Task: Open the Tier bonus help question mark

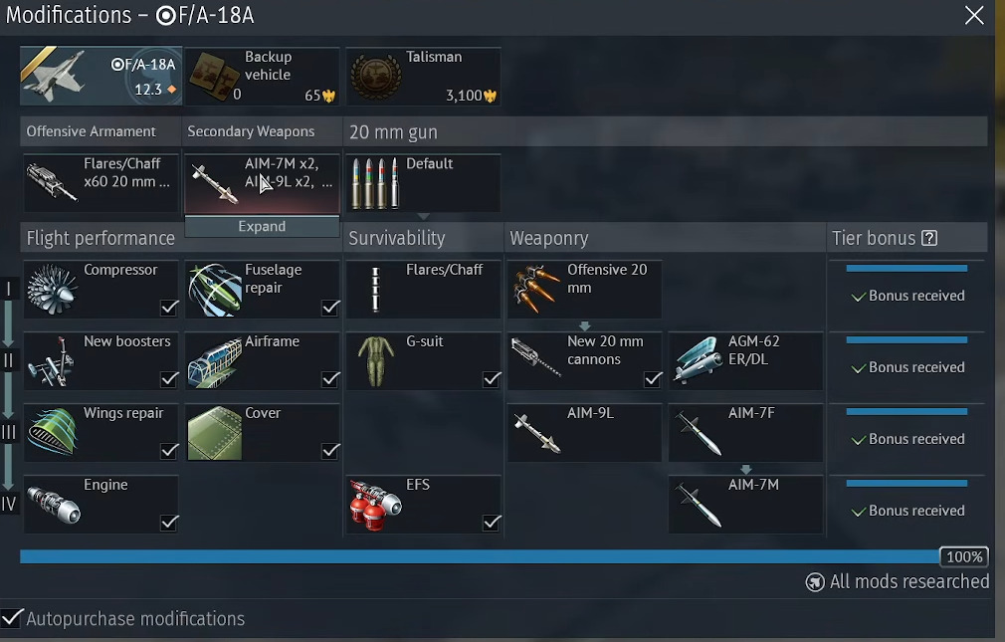Action: click(929, 238)
